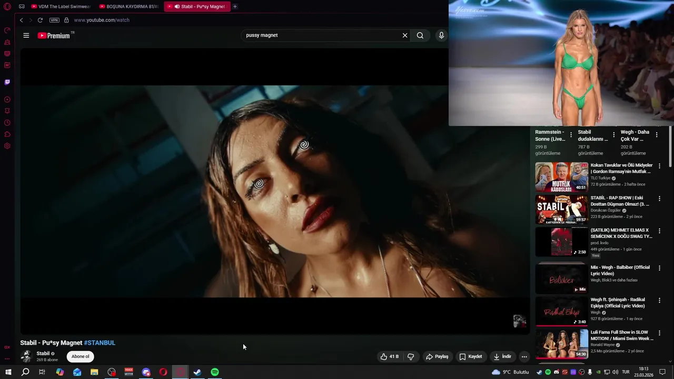The width and height of the screenshot is (674, 379).
Task: Open options for STABİL - RAP SHOW video
Action: [659, 198]
